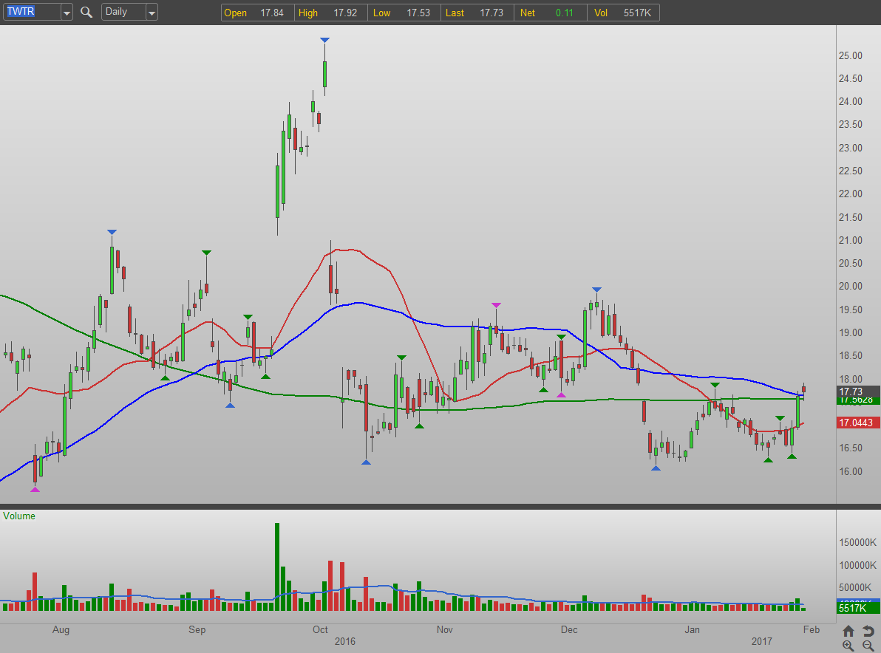Click the undo arrow icon

[x=868, y=631]
